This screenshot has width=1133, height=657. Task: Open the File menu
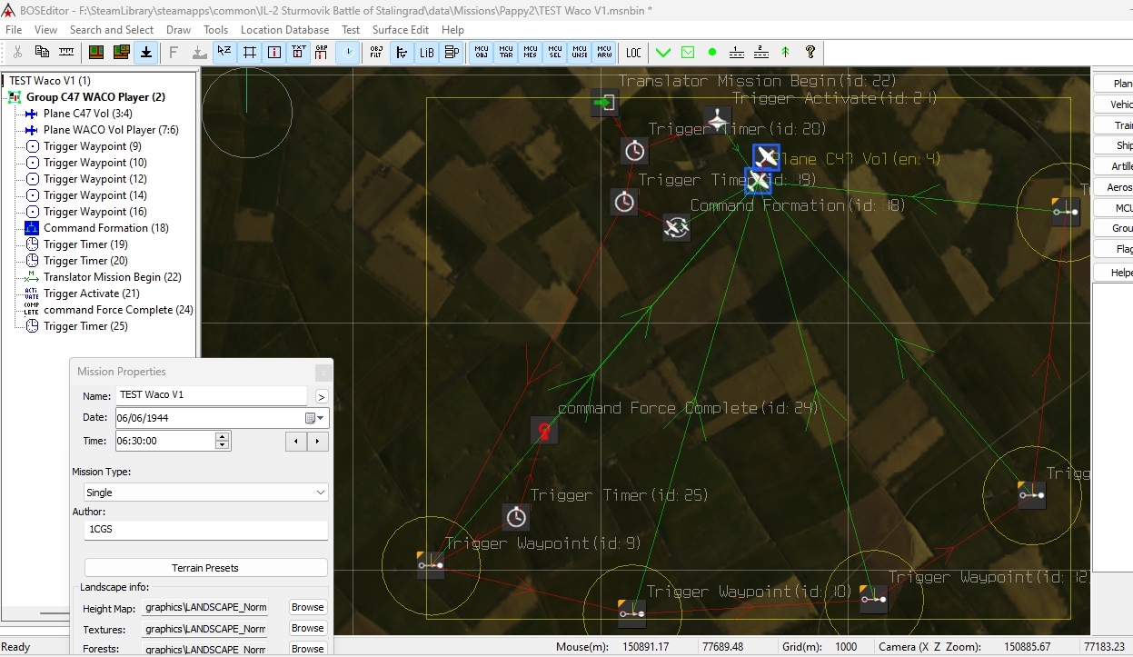pos(14,30)
